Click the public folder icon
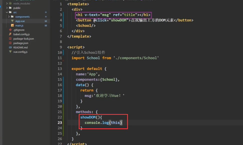This screenshot has height=145, width=243. click(10, 8)
